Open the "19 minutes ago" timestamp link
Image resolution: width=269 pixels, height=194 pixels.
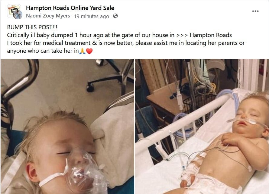[x=92, y=16]
